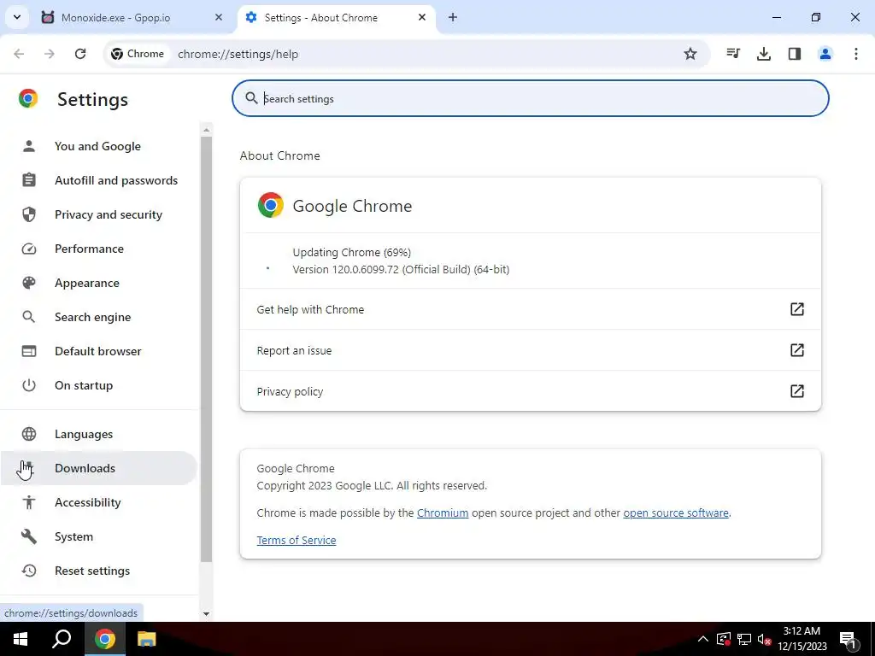Close the Settings - About Chrome tab
The height and width of the screenshot is (656, 875).
click(422, 17)
